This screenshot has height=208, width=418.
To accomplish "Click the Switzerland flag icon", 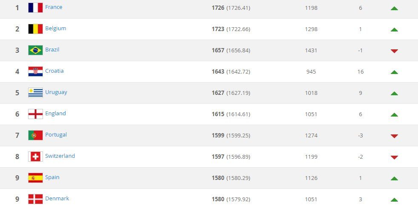I will [35, 157].
